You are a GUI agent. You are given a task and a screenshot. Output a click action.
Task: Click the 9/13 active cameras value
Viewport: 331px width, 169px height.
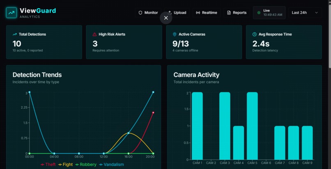coord(180,44)
